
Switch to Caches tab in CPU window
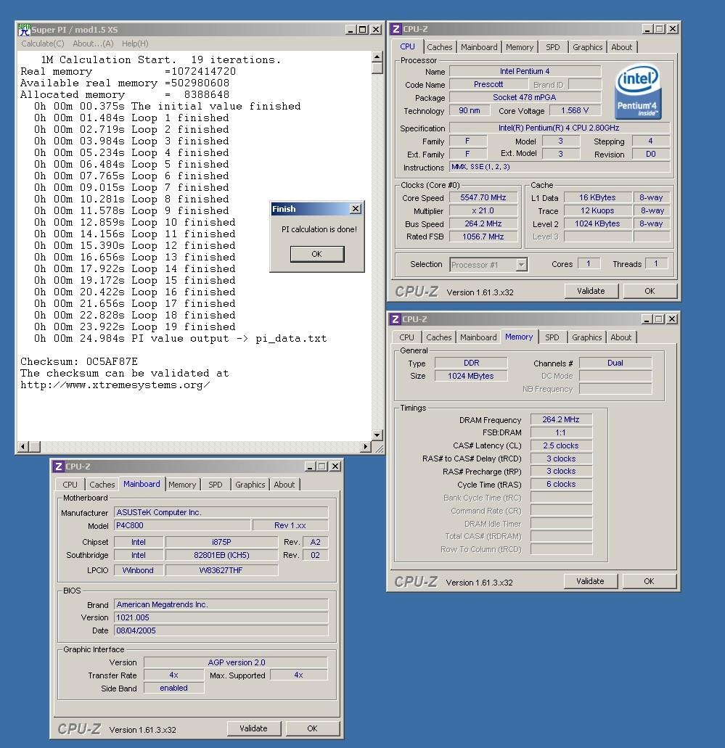[439, 47]
